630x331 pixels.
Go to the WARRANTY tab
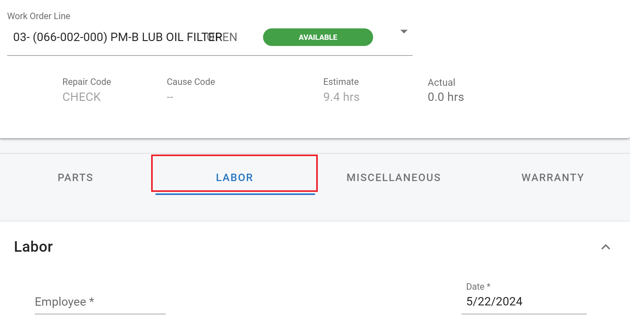click(x=553, y=177)
